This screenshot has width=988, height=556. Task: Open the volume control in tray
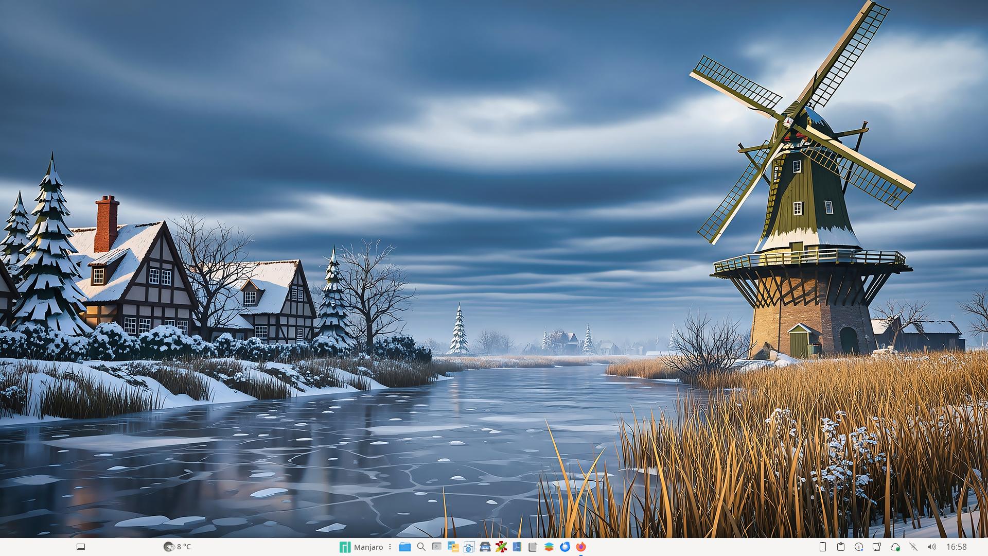coord(931,547)
